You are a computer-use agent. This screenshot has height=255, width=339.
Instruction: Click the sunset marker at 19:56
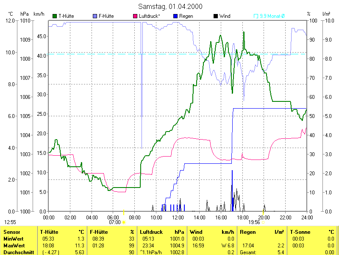pos(263,221)
